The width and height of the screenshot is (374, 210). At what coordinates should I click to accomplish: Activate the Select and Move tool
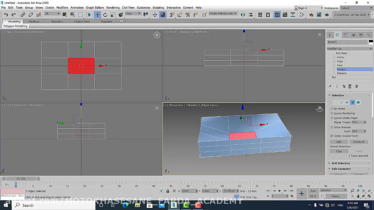[x=97, y=15]
